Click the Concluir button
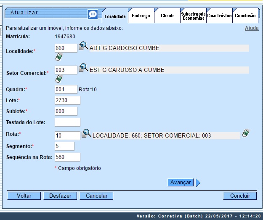Viewport: 263px width, 220px height. (x=240, y=196)
